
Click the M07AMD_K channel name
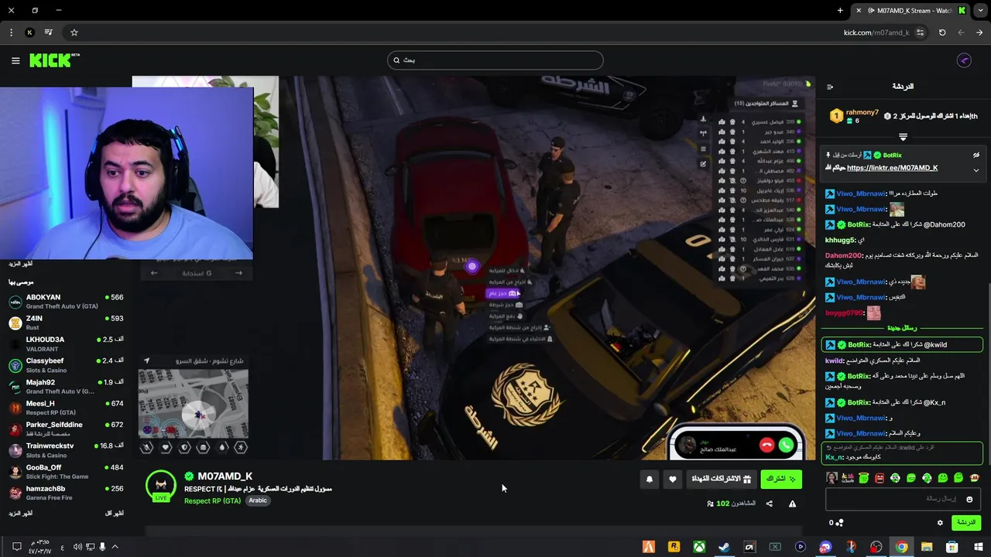(x=225, y=477)
